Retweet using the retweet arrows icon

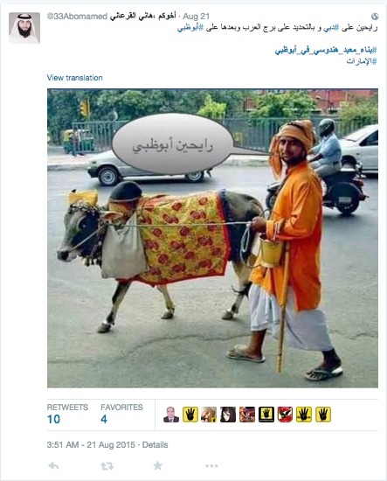[107, 467]
